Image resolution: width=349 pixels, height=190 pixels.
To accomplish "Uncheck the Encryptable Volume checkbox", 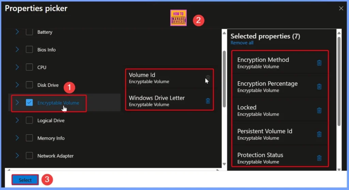I will point(29,102).
